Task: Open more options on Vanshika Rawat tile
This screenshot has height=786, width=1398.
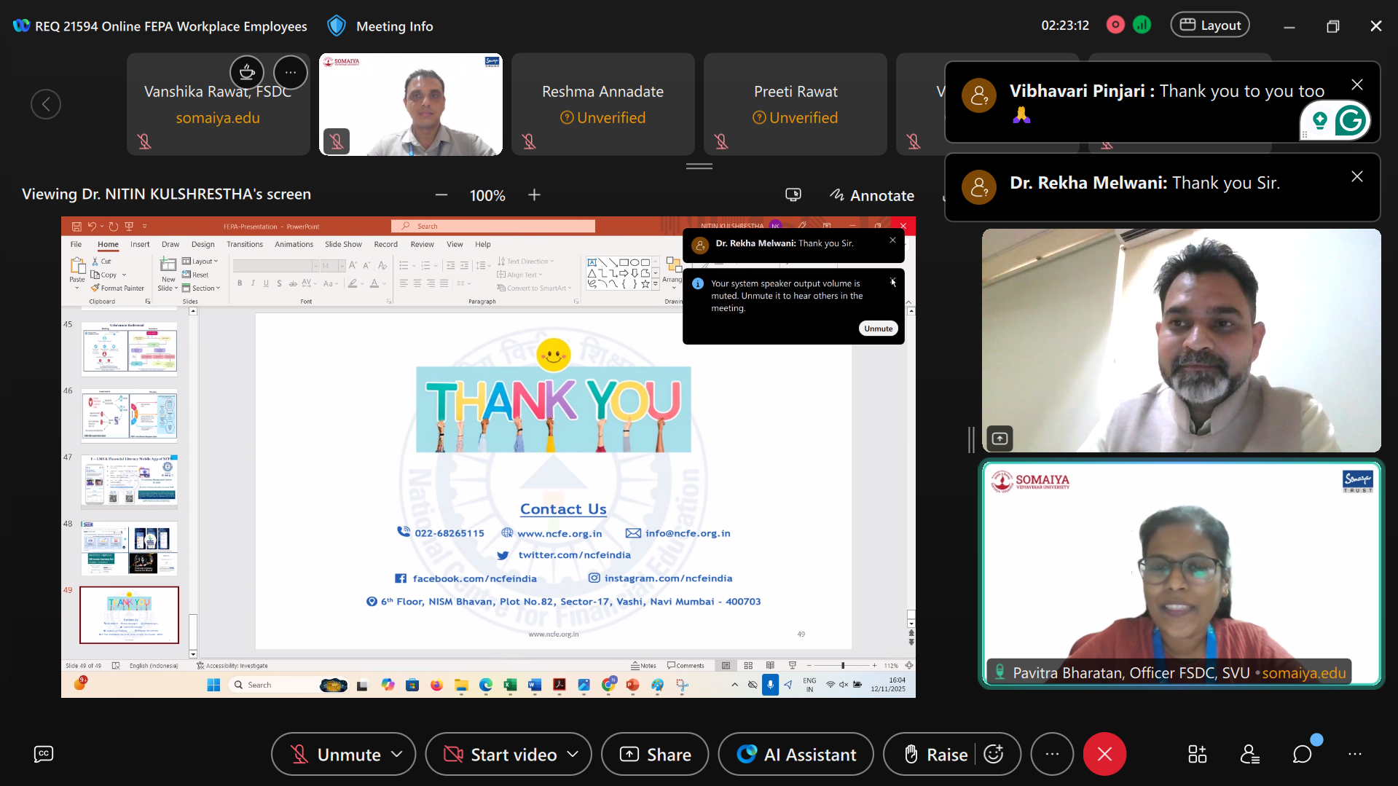Action: pos(291,72)
